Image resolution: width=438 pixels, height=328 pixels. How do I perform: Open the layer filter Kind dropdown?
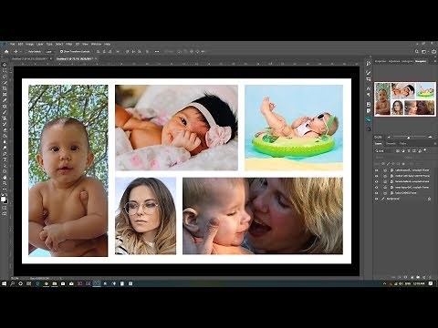[383, 150]
